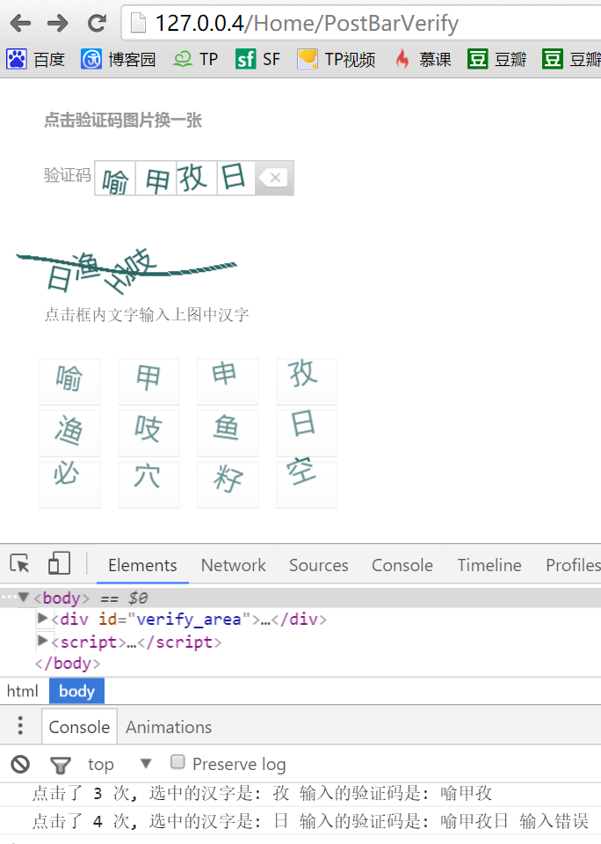The width and height of the screenshot is (601, 844).
Task: Toggle the device mode icon in DevTools
Action: pyautogui.click(x=59, y=563)
